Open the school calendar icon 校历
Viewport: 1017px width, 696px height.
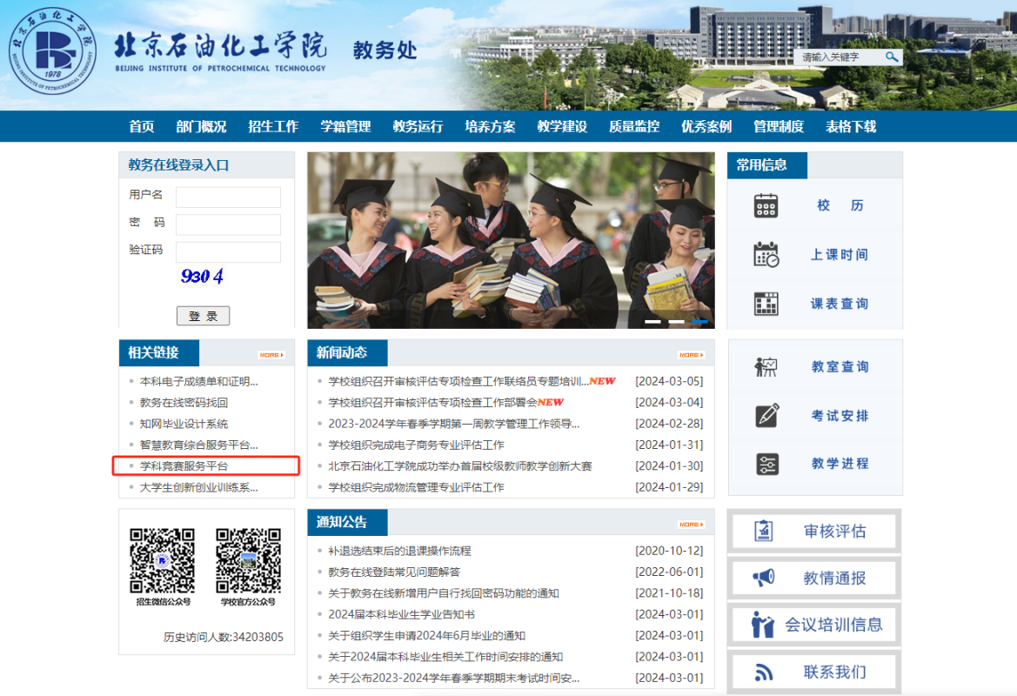coord(766,205)
